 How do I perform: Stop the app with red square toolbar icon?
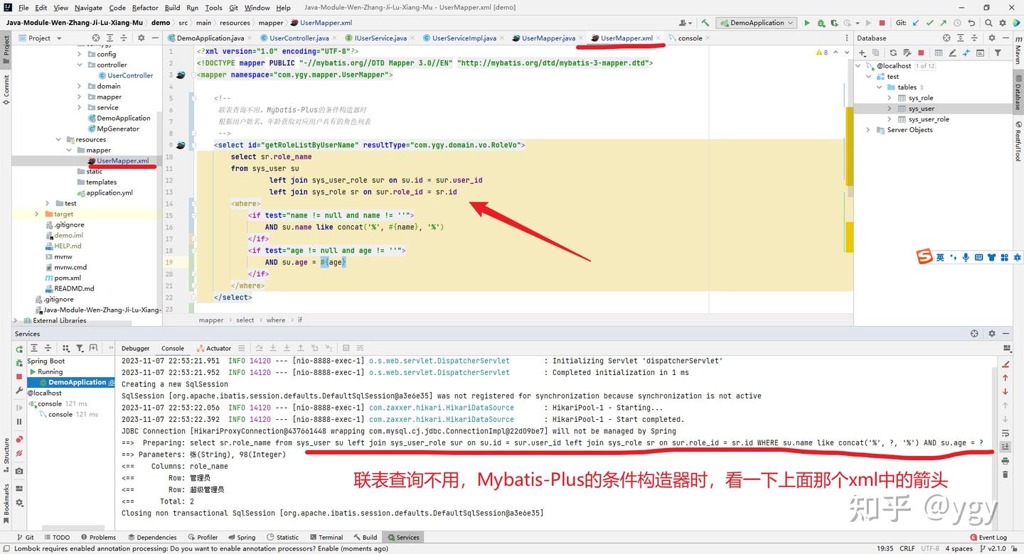click(x=882, y=22)
